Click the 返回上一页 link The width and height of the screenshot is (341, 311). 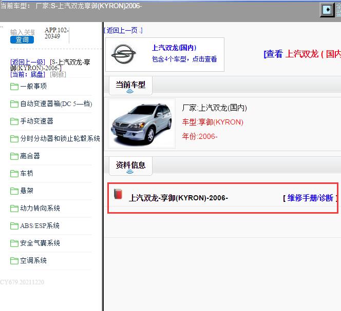[123, 30]
